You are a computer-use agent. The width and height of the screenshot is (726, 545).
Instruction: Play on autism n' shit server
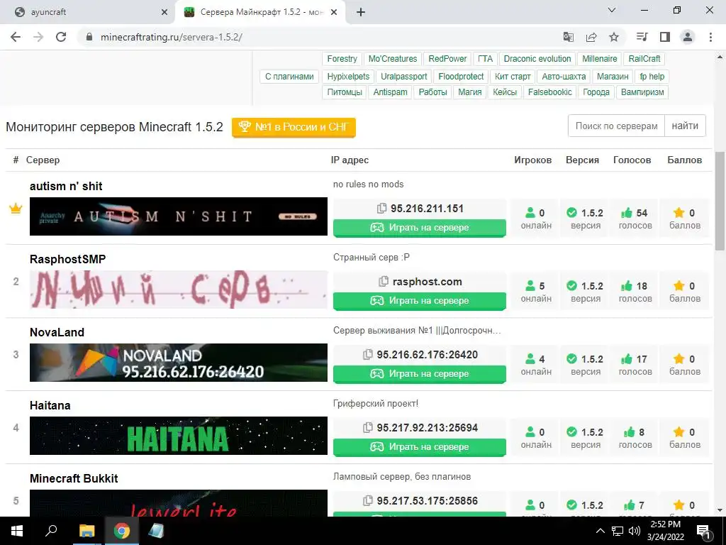(x=420, y=228)
